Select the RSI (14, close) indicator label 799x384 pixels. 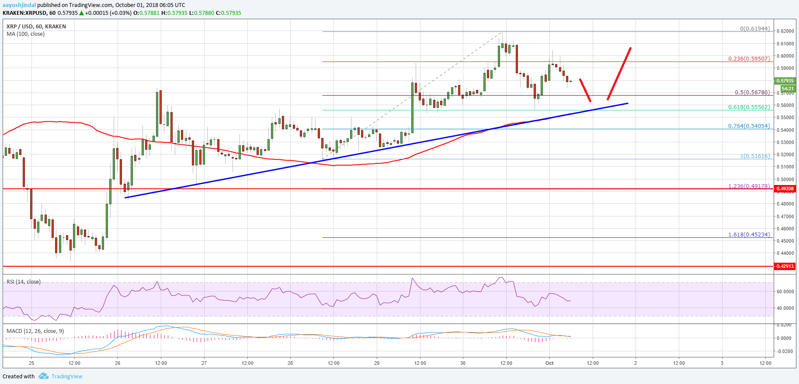pos(24,281)
